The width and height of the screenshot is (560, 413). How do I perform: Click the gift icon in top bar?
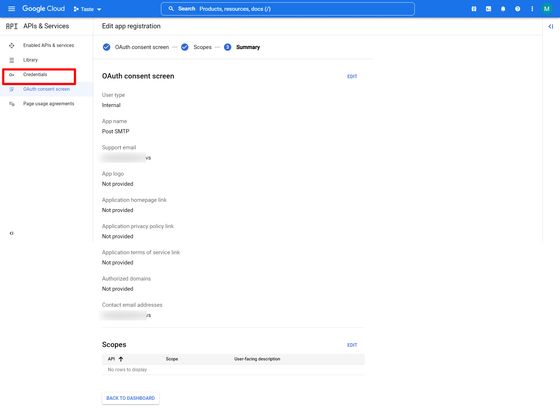coord(474,9)
